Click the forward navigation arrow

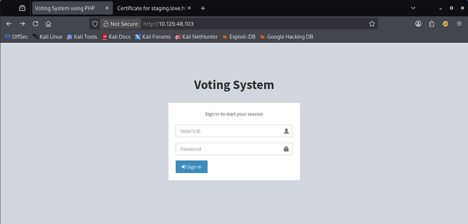tap(22, 24)
